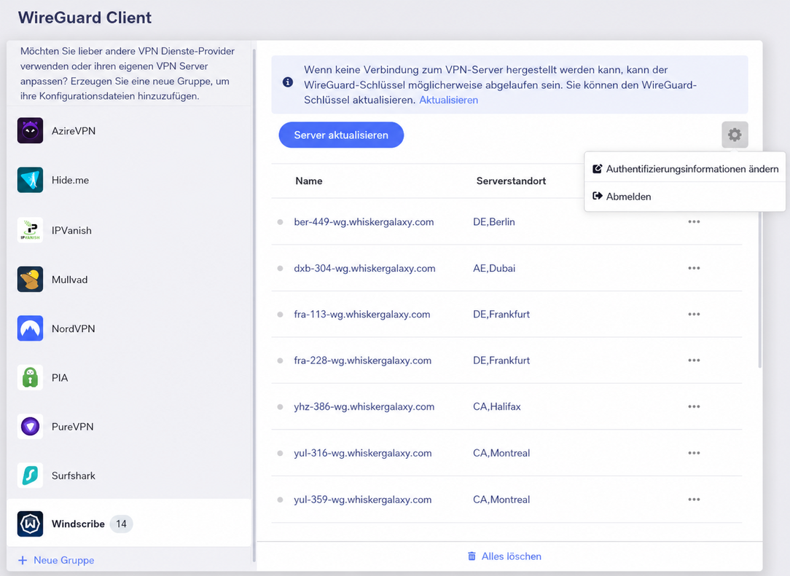The image size is (790, 576).
Task: Click the CA,Halifax location cell
Action: (x=497, y=406)
